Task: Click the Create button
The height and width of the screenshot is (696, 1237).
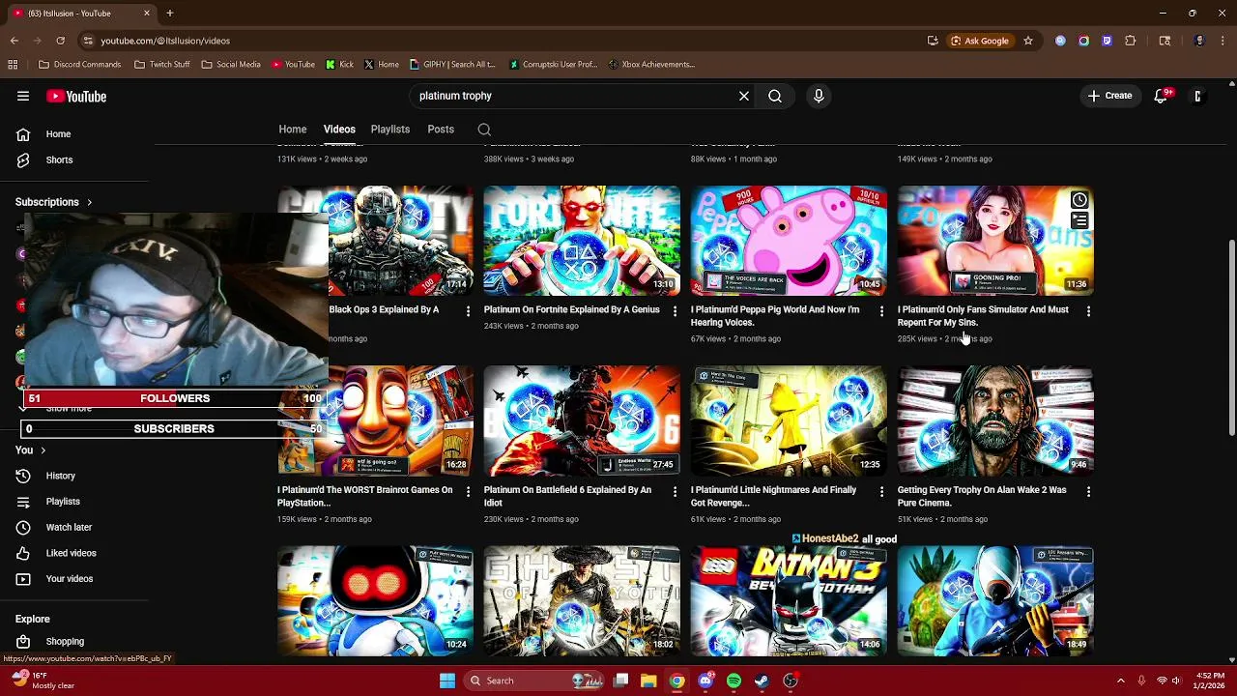Action: click(1109, 96)
